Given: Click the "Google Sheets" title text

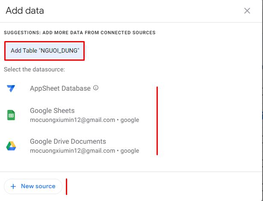Looking at the screenshot, I should 52,111.
